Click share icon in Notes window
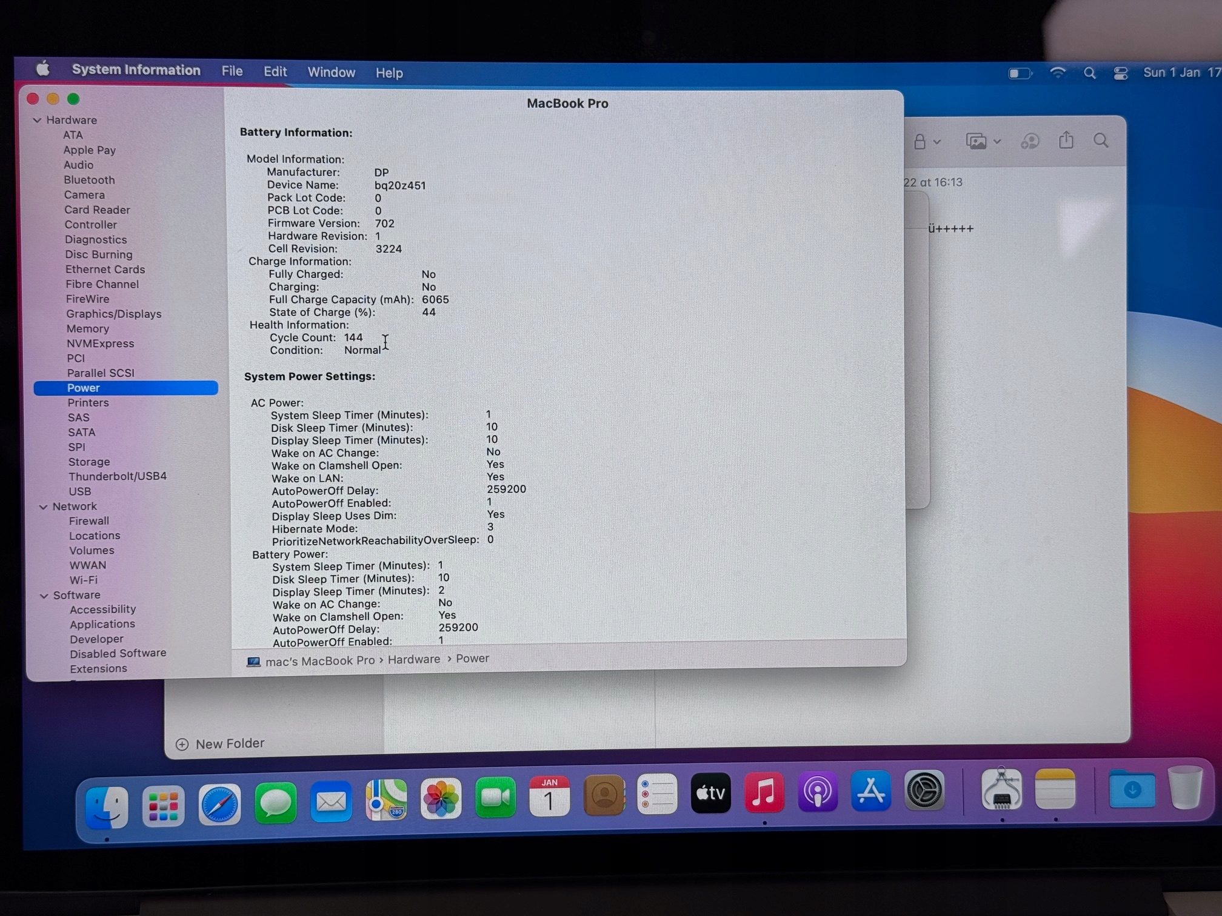The height and width of the screenshot is (916, 1222). [1066, 141]
